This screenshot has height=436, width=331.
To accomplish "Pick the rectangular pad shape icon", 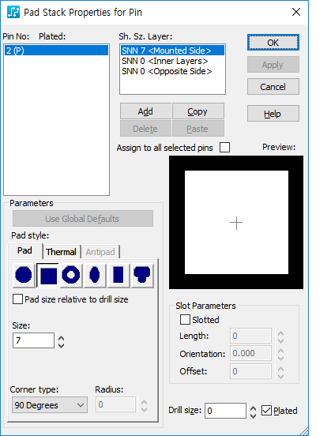I will click(x=118, y=275).
